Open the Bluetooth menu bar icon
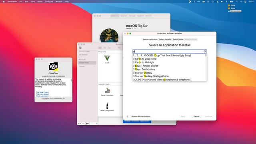The width and height of the screenshot is (256, 144). click(227, 2)
